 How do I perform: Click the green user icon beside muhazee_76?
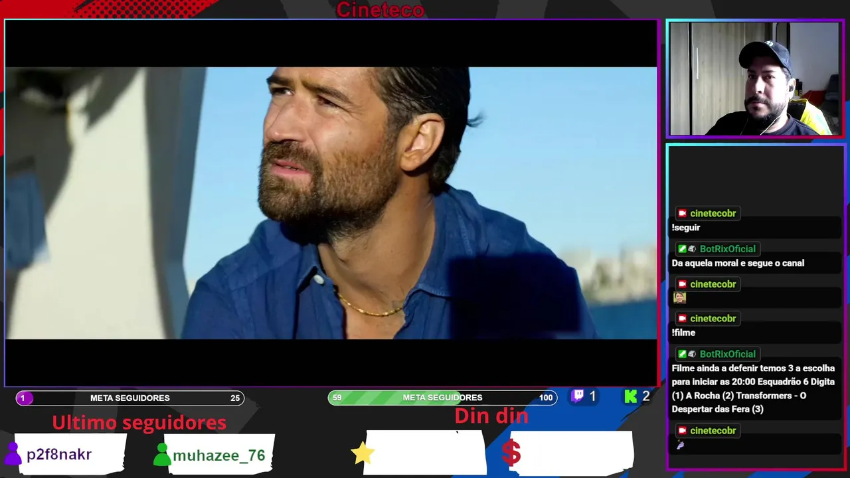click(162, 455)
